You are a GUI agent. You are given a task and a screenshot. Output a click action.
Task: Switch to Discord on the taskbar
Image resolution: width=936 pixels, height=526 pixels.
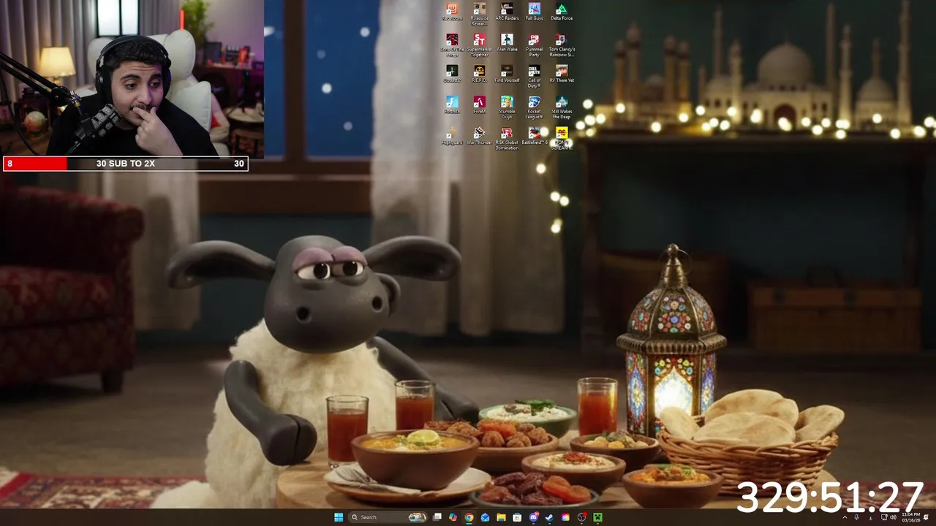click(x=534, y=517)
